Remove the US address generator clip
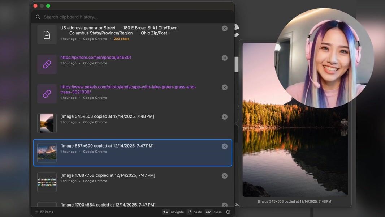 pyautogui.click(x=224, y=29)
